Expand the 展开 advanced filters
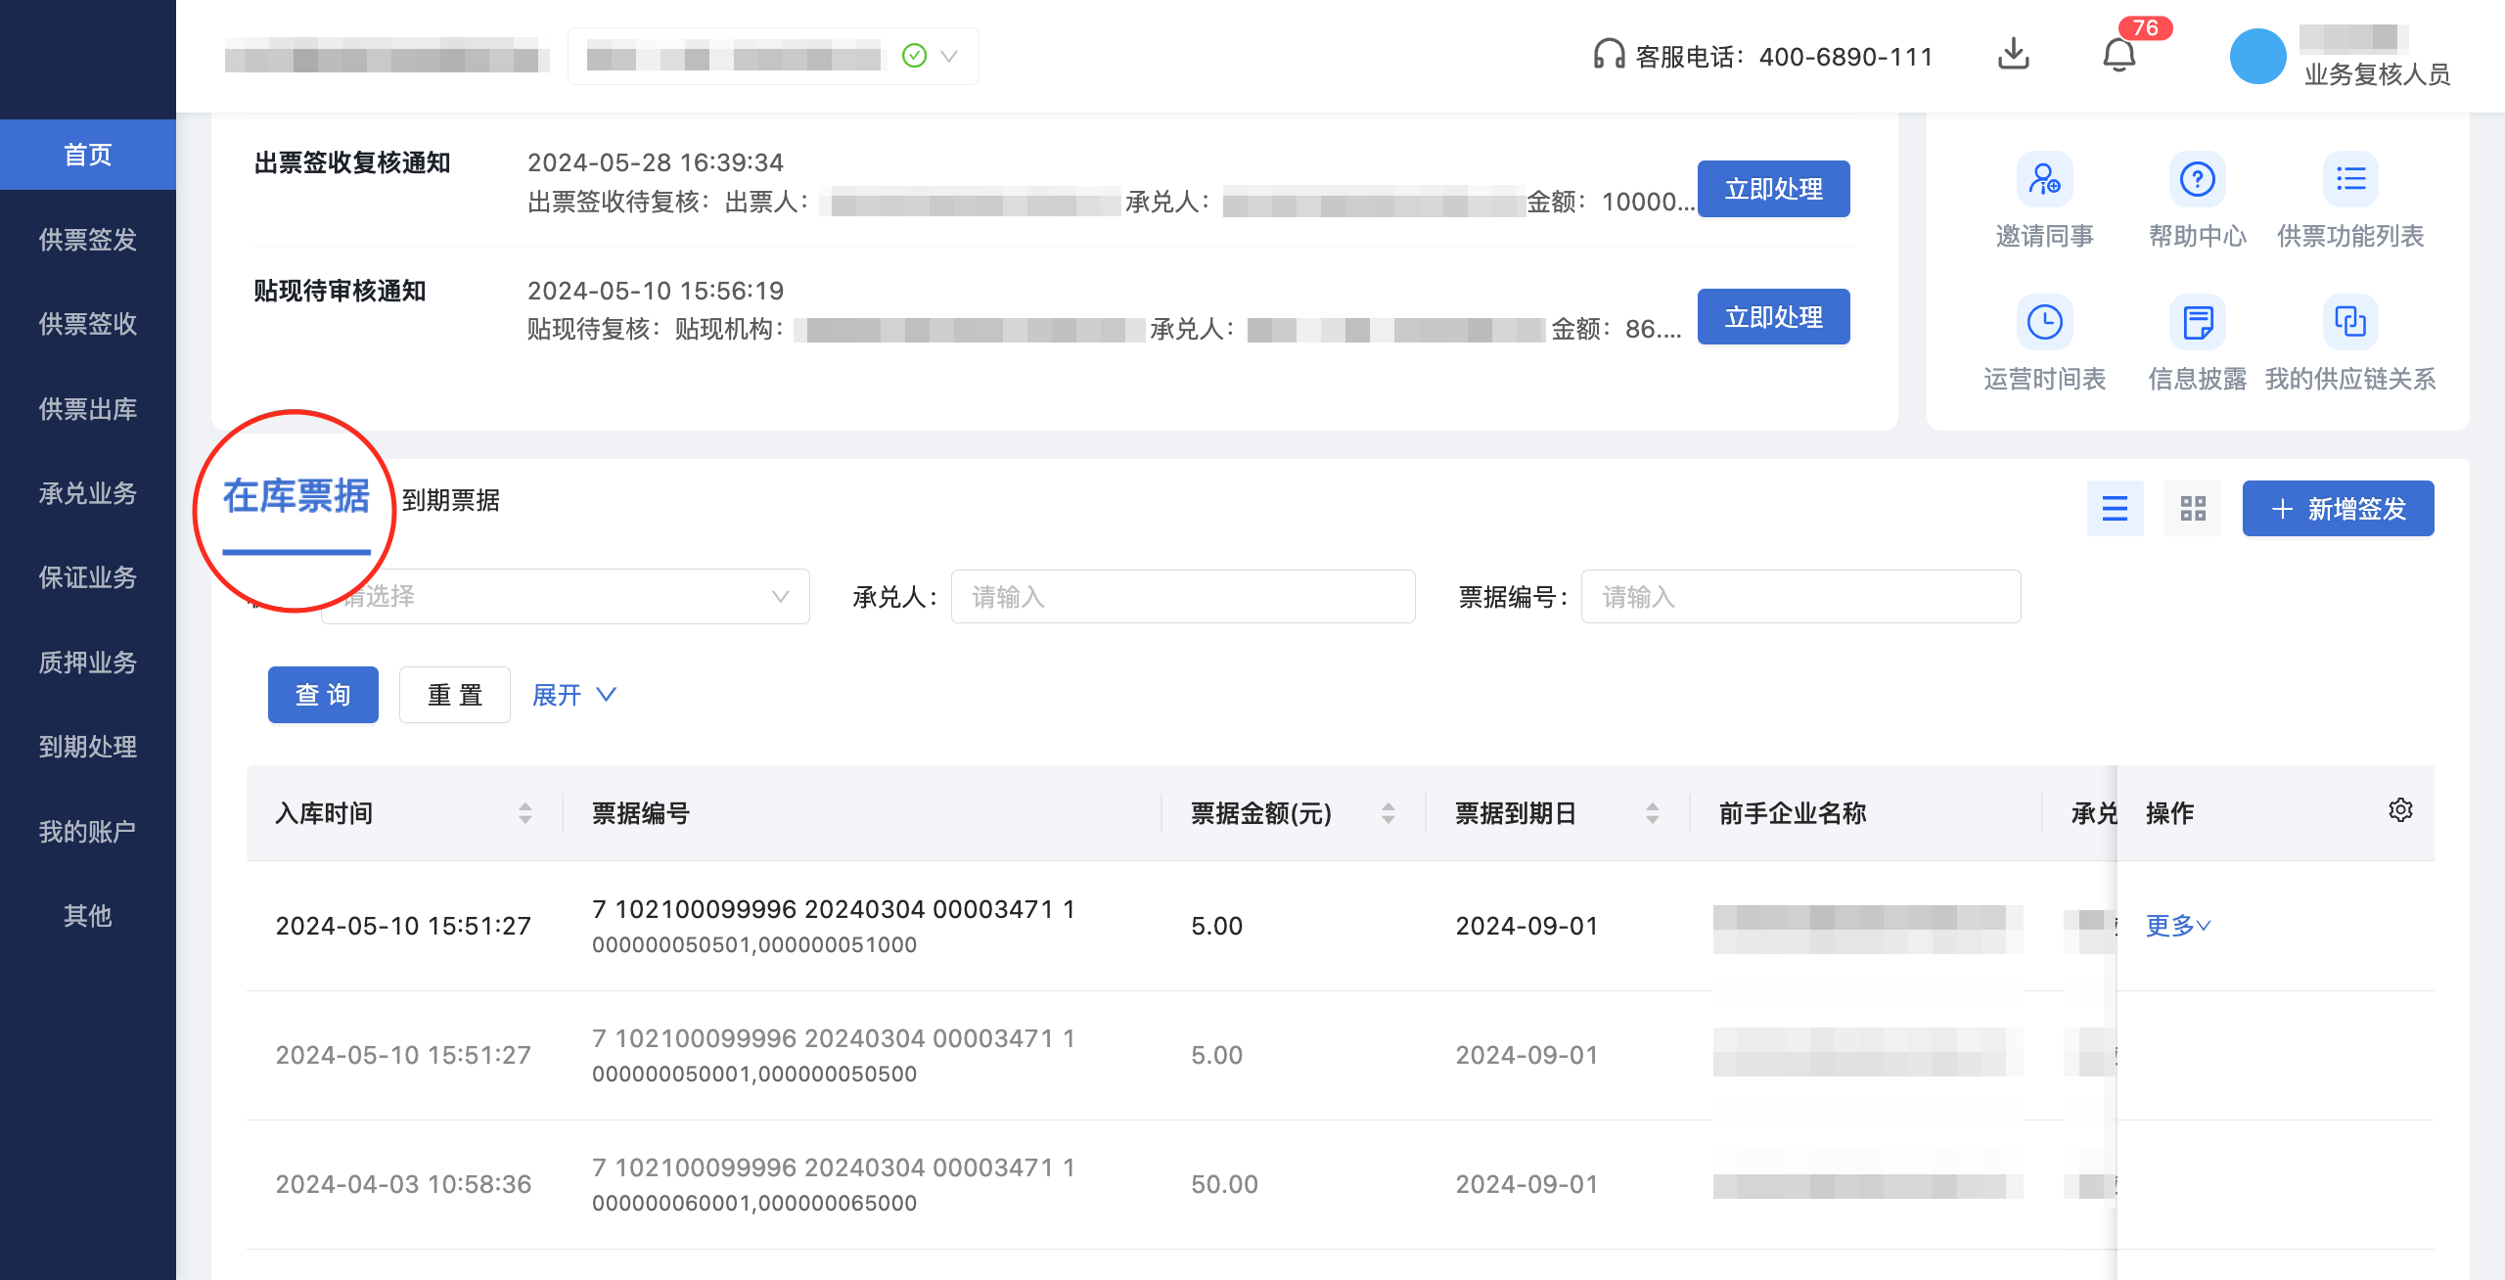2505x1280 pixels. (572, 695)
